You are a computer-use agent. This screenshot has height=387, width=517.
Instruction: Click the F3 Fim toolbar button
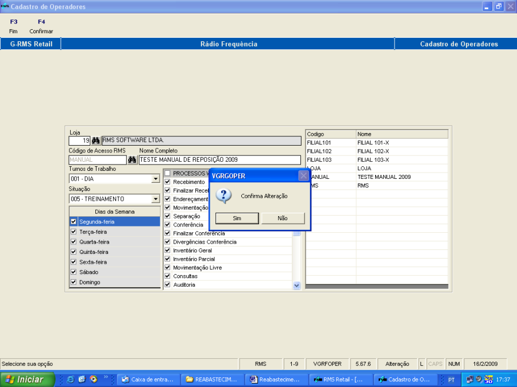(x=14, y=26)
